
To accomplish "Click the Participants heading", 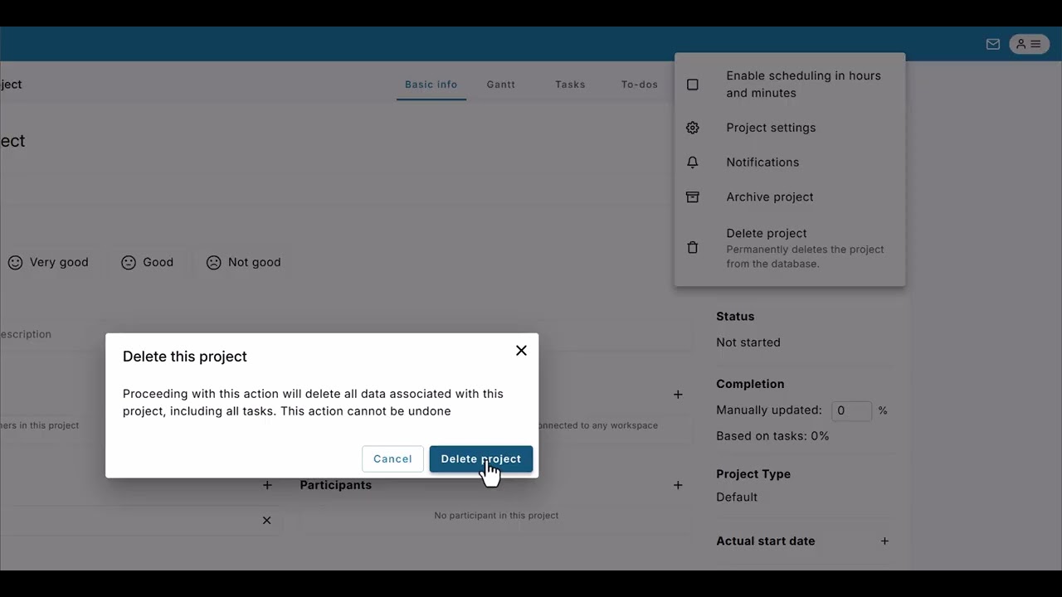I will 335,485.
